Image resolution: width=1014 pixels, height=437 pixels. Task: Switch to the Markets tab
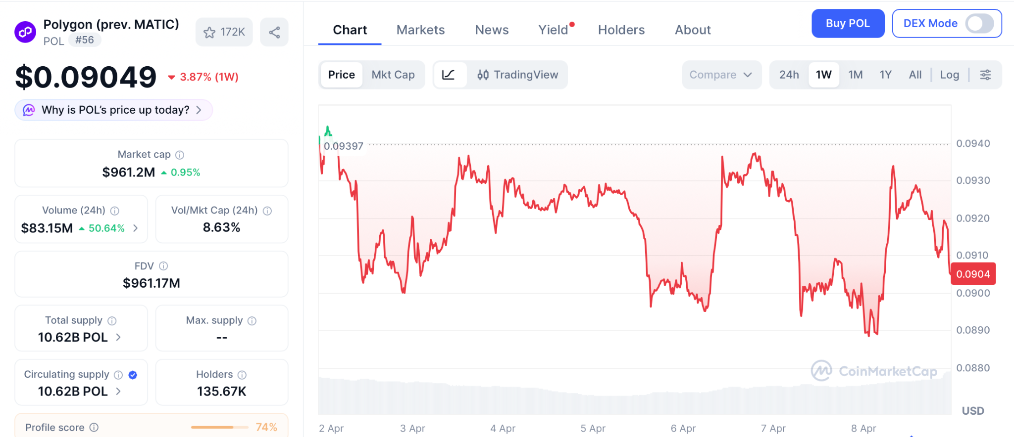click(420, 30)
